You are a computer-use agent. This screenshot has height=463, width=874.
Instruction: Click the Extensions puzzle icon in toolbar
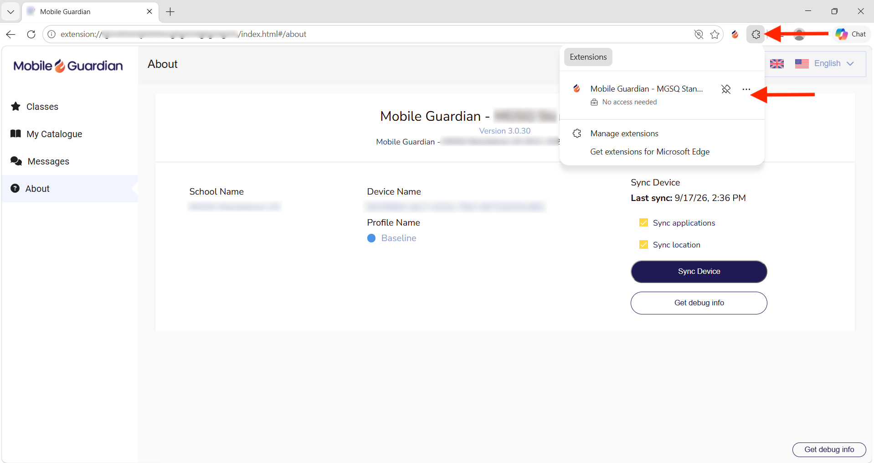(756, 34)
